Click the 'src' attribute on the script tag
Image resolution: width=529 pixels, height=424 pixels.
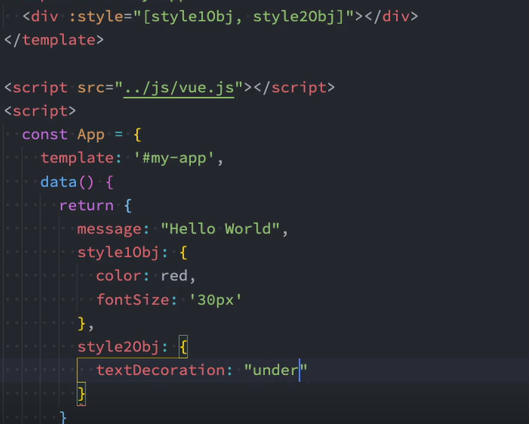(91, 88)
